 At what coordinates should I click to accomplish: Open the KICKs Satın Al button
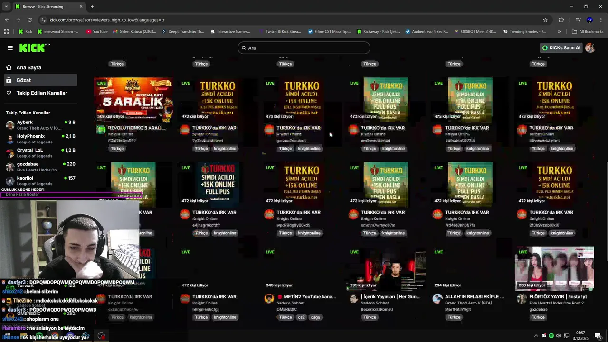[561, 48]
